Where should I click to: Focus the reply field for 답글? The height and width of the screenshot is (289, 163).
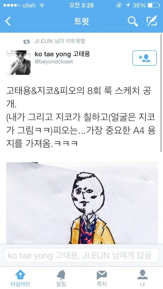81,255
